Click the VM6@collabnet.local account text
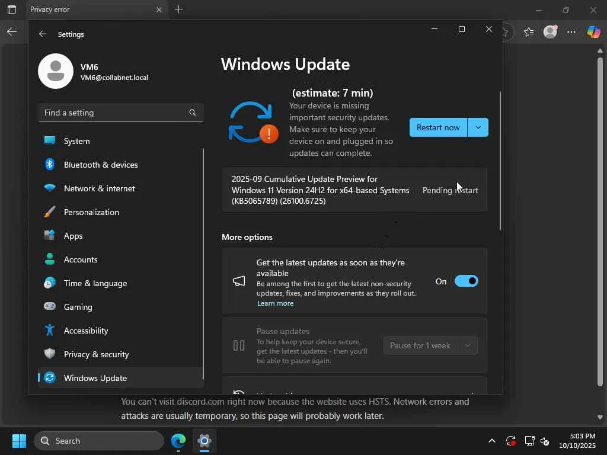607x455 pixels. 114,78
